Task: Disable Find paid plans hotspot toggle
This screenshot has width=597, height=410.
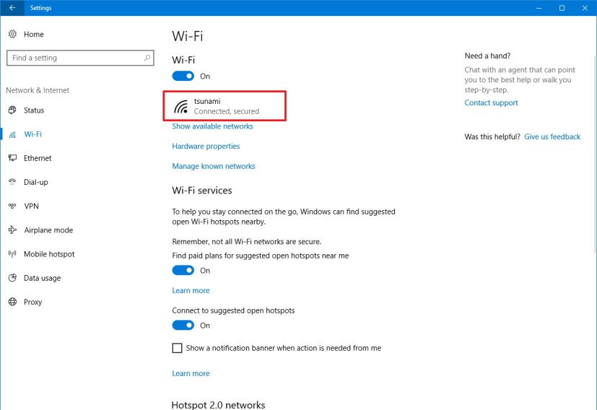Action: click(183, 270)
